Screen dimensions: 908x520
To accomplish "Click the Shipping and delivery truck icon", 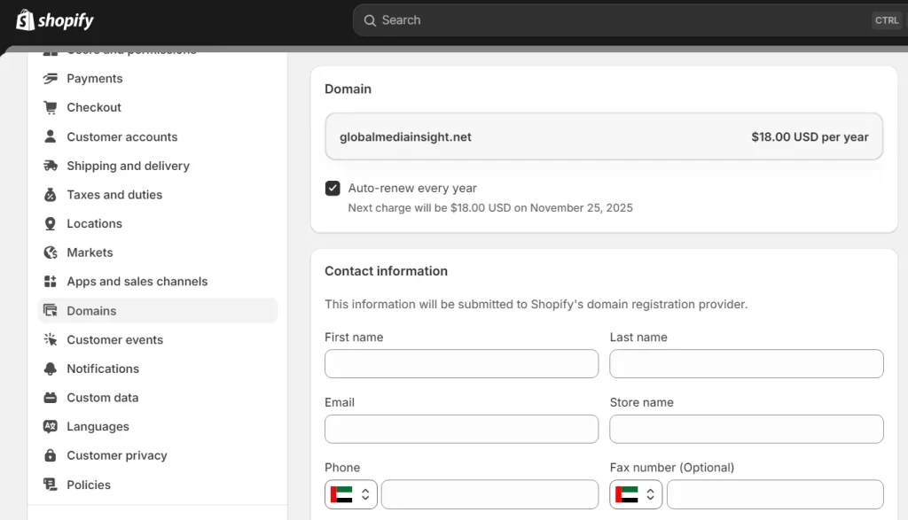I will coord(51,166).
